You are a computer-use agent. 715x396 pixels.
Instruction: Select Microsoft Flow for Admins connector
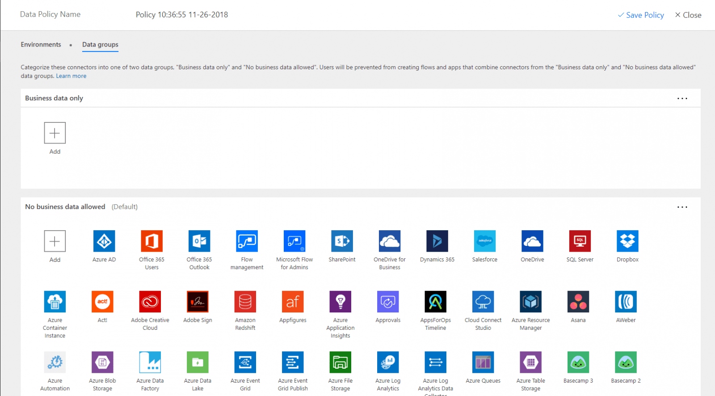294,241
